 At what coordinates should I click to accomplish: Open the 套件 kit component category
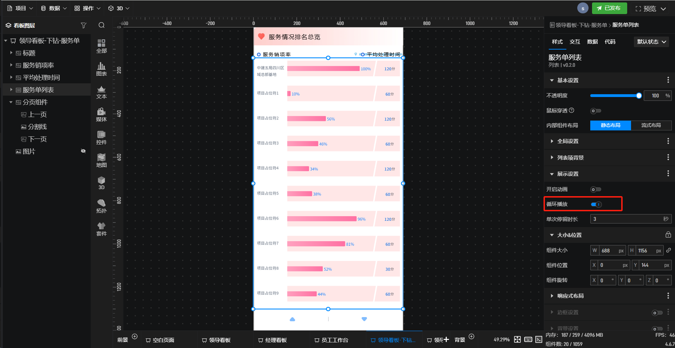(x=101, y=229)
